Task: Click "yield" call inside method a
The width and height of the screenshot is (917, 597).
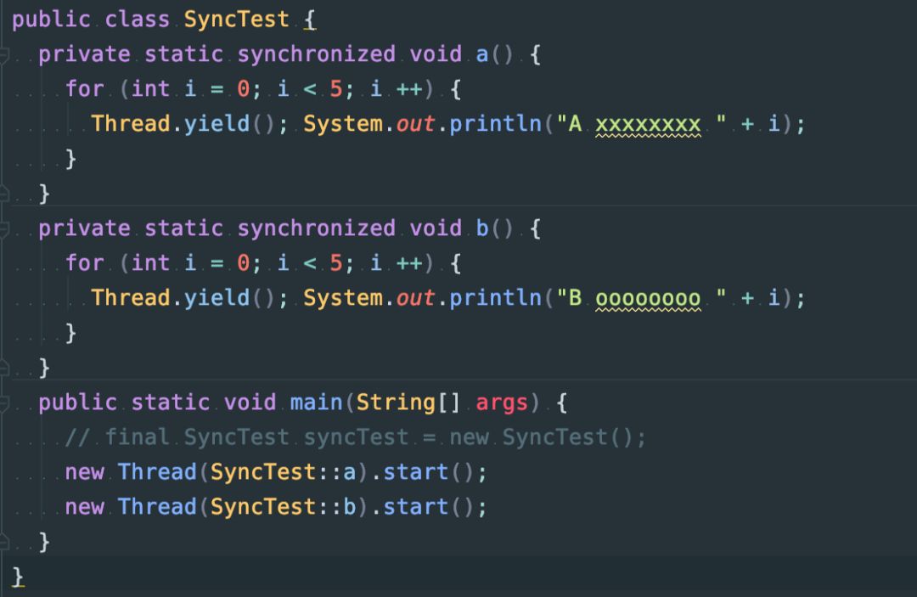Action: click(x=217, y=124)
